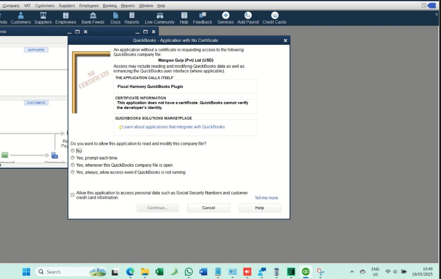Screen dimensions: 441x279
Task: Open Suppliers center in the toolbar
Action: pyautogui.click(x=43, y=18)
